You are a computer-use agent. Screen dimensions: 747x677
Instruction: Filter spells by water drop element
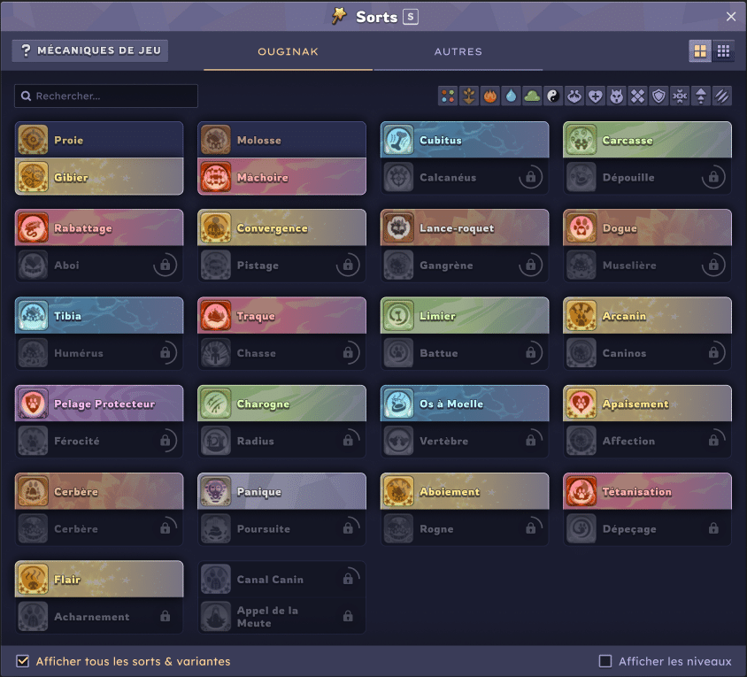(511, 96)
